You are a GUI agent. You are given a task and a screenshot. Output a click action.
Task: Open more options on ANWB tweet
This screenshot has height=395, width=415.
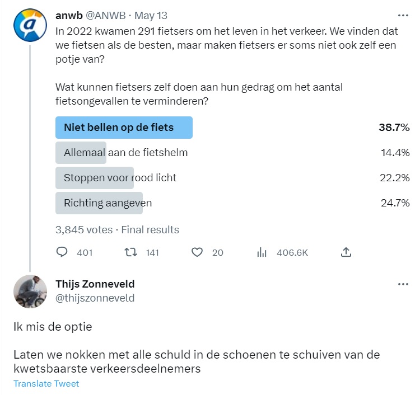pos(403,16)
